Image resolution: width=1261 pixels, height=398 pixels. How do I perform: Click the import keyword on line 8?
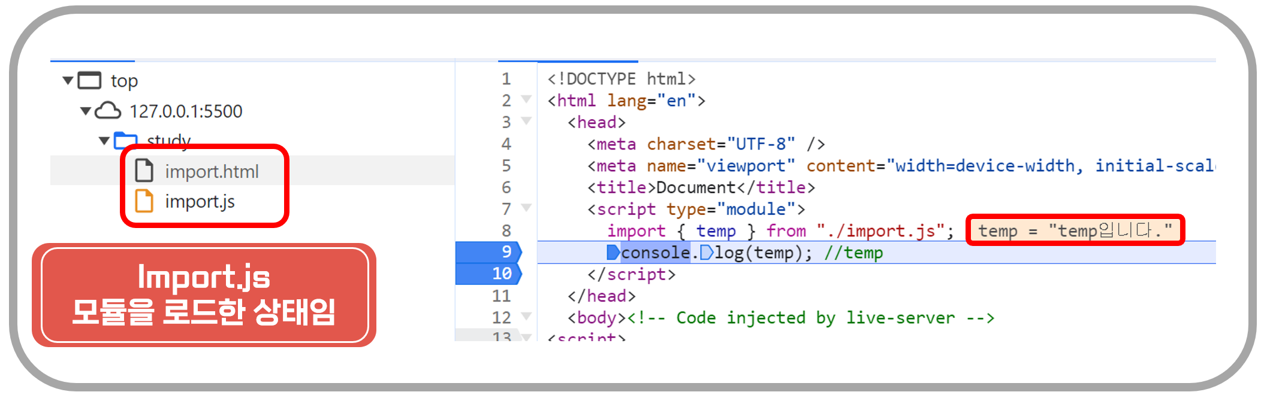636,231
